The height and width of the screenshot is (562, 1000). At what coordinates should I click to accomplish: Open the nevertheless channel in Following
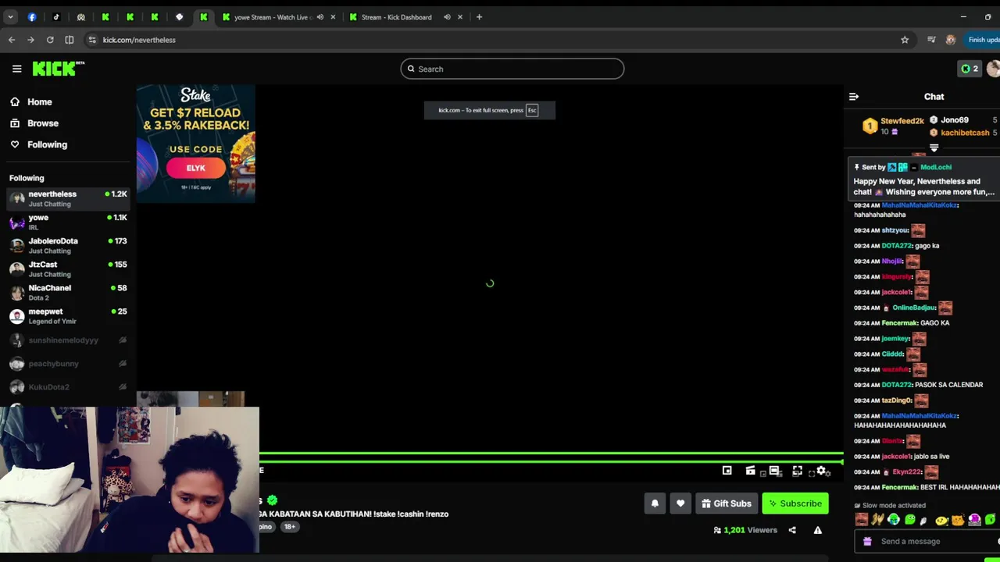click(x=68, y=199)
